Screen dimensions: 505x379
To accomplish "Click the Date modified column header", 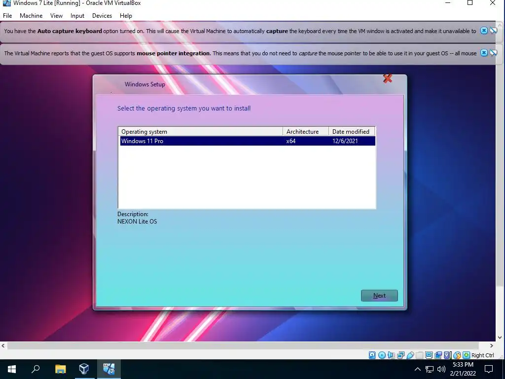I will click(x=352, y=131).
